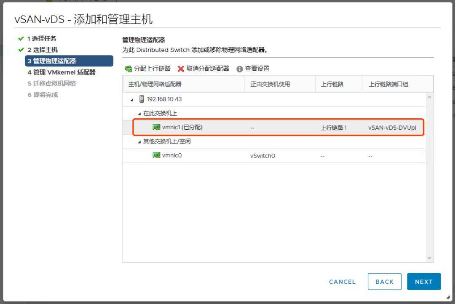Viewport: 455px width, 304px height.
Task: Click the vmnic0 network adapter icon
Action: click(156, 155)
